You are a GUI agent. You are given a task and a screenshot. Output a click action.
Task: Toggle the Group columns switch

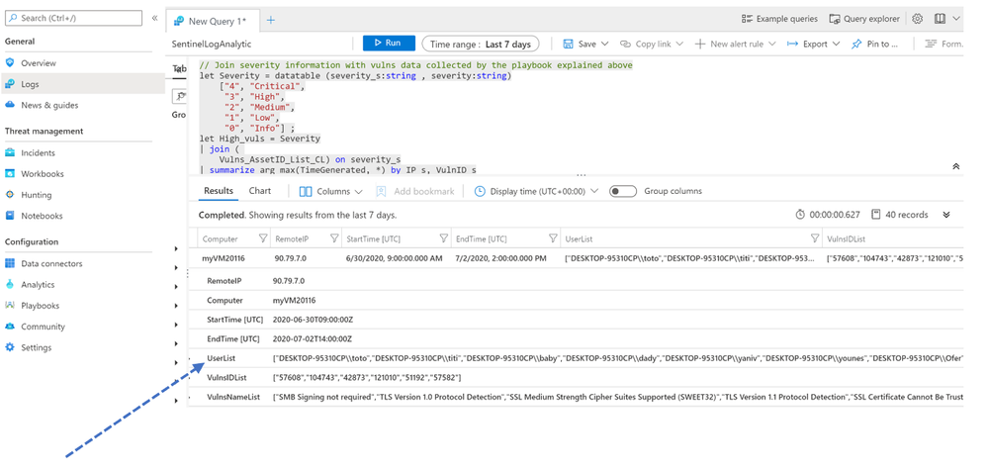pyautogui.click(x=622, y=191)
